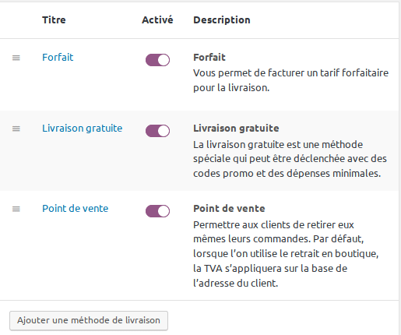The width and height of the screenshot is (401, 335).
Task: Select the bold Livraison gratuite description heading
Action: coord(236,128)
